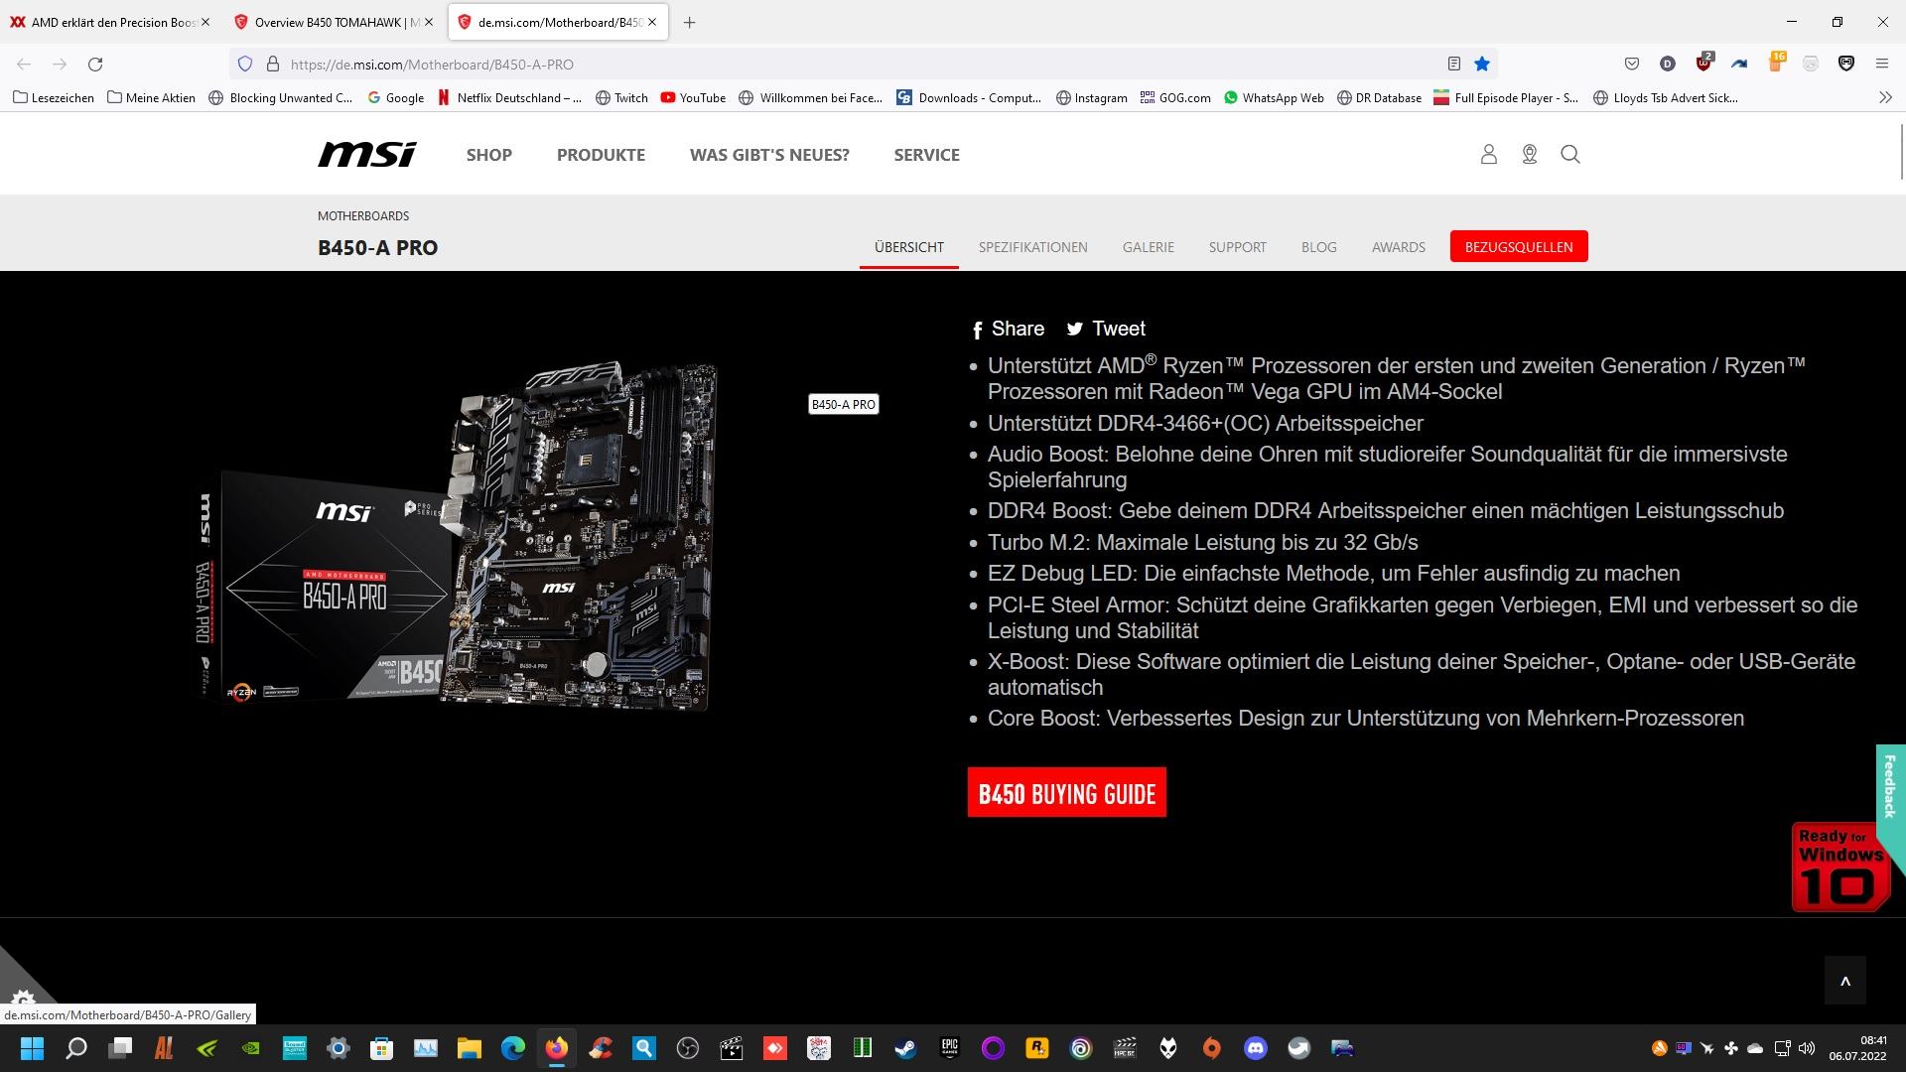Click the BEZUGSQUELLEN button
Screen dimensions: 1906x1072
coord(1518,247)
